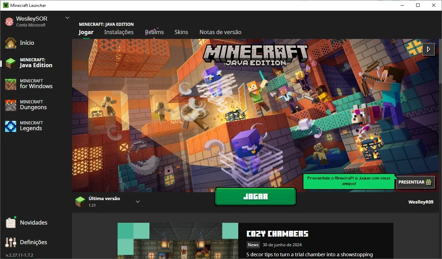The image size is (442, 259).
Task: Click the WeslleySOR account avatar
Action: coord(9,21)
